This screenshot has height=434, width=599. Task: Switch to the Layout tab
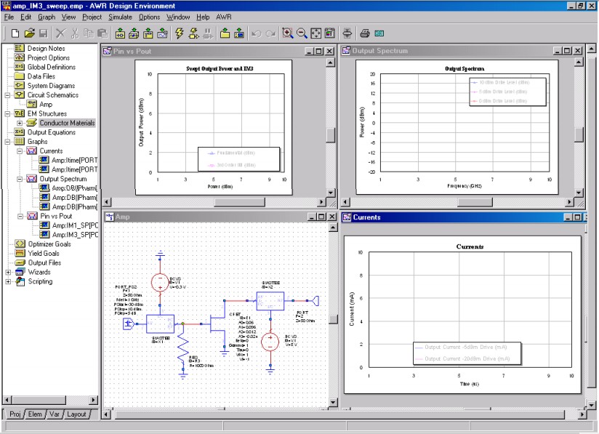(x=76, y=414)
